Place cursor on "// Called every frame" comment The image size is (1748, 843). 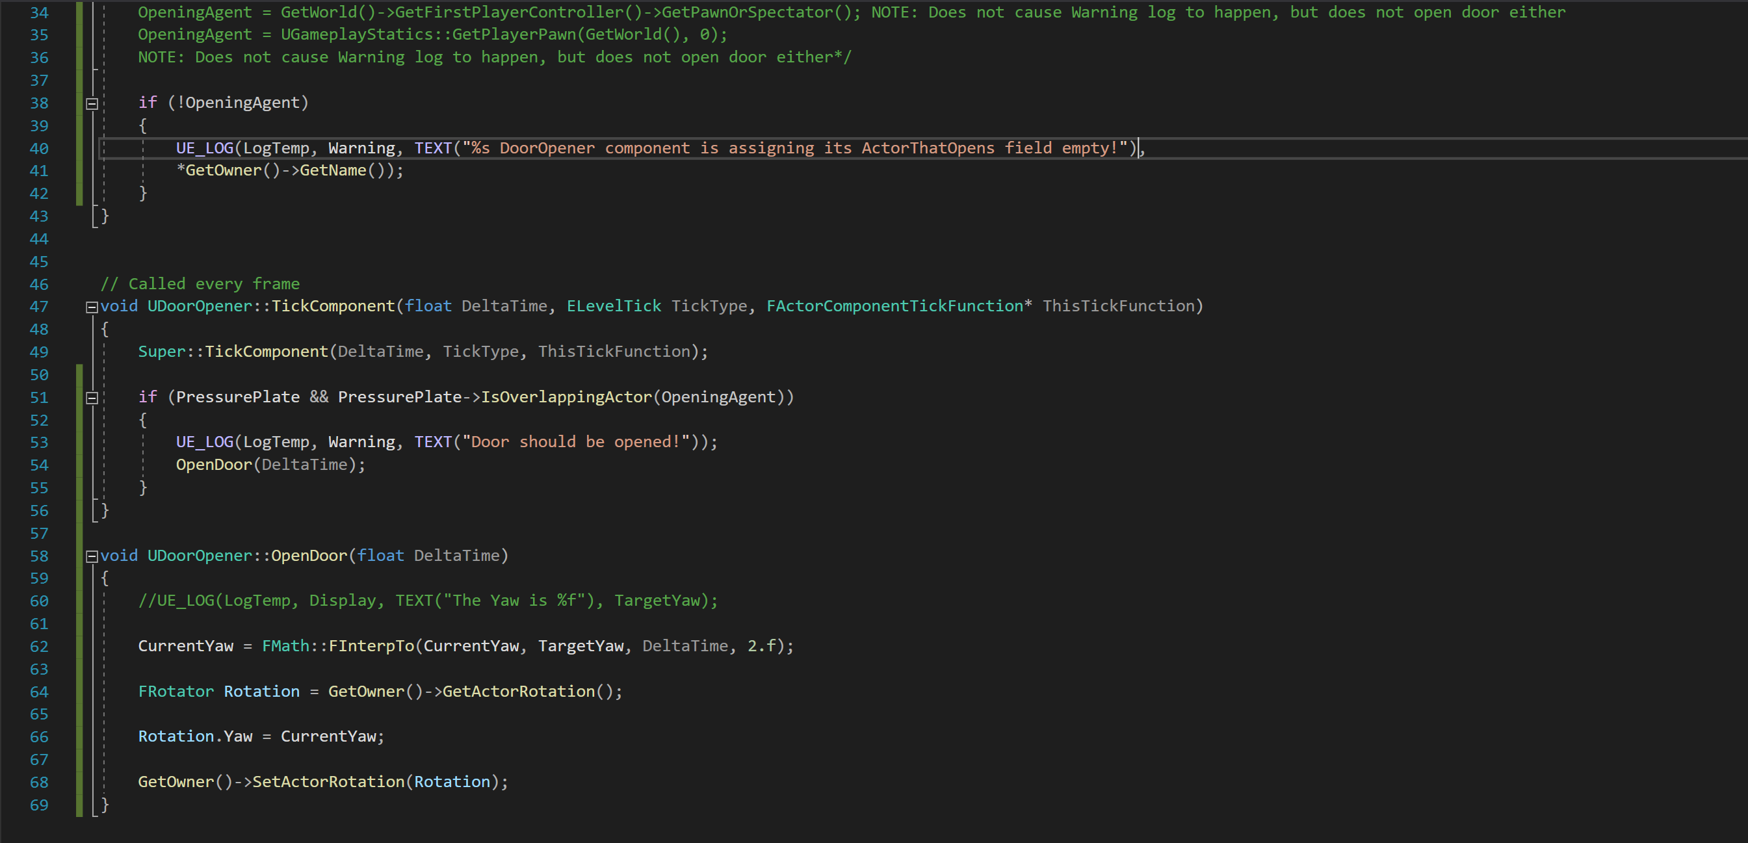pyautogui.click(x=200, y=284)
